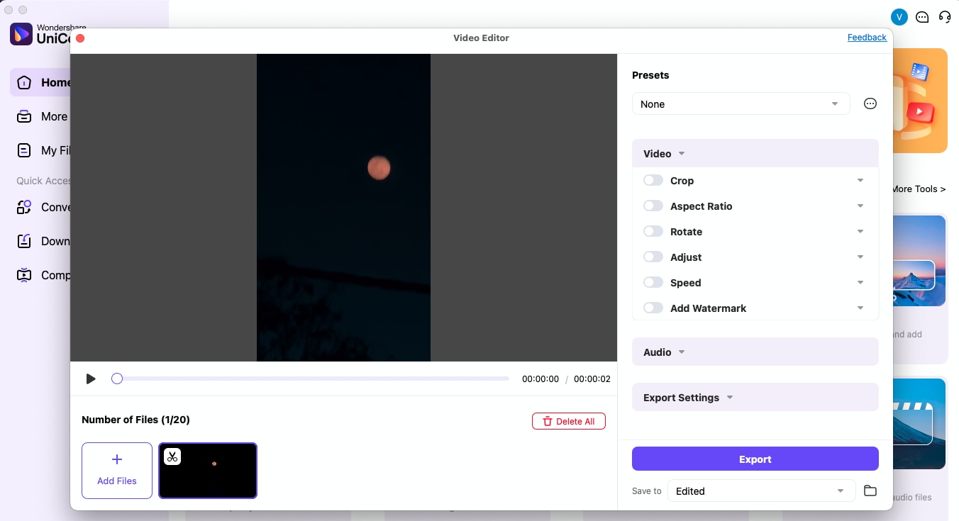Open the support headset icon
This screenshot has height=521, width=959.
point(945,17)
